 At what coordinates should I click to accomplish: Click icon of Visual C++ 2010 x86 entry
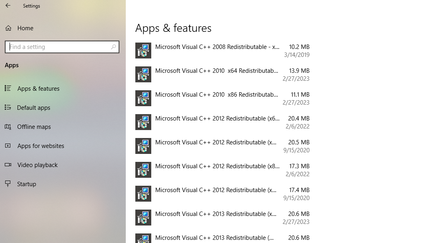click(143, 98)
